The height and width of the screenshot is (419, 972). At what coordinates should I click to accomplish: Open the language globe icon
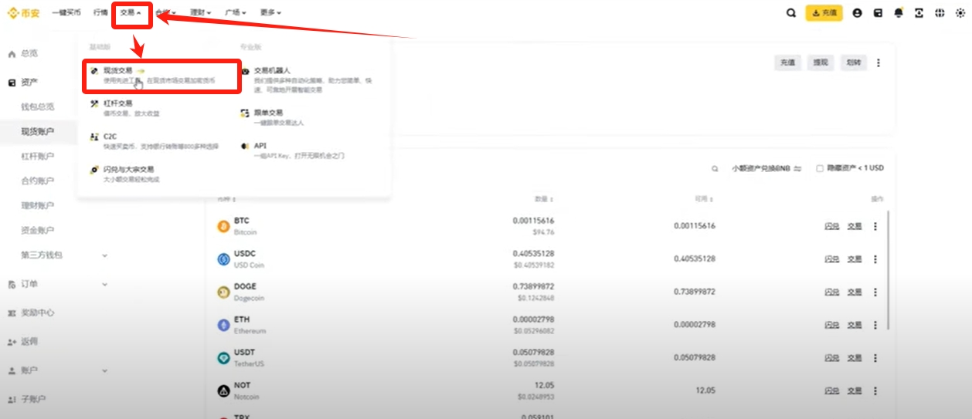pos(940,13)
